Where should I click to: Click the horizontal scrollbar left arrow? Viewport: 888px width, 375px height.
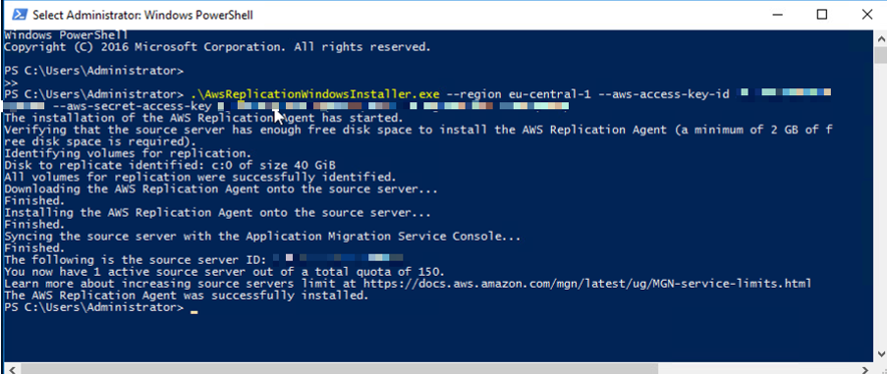11,369
